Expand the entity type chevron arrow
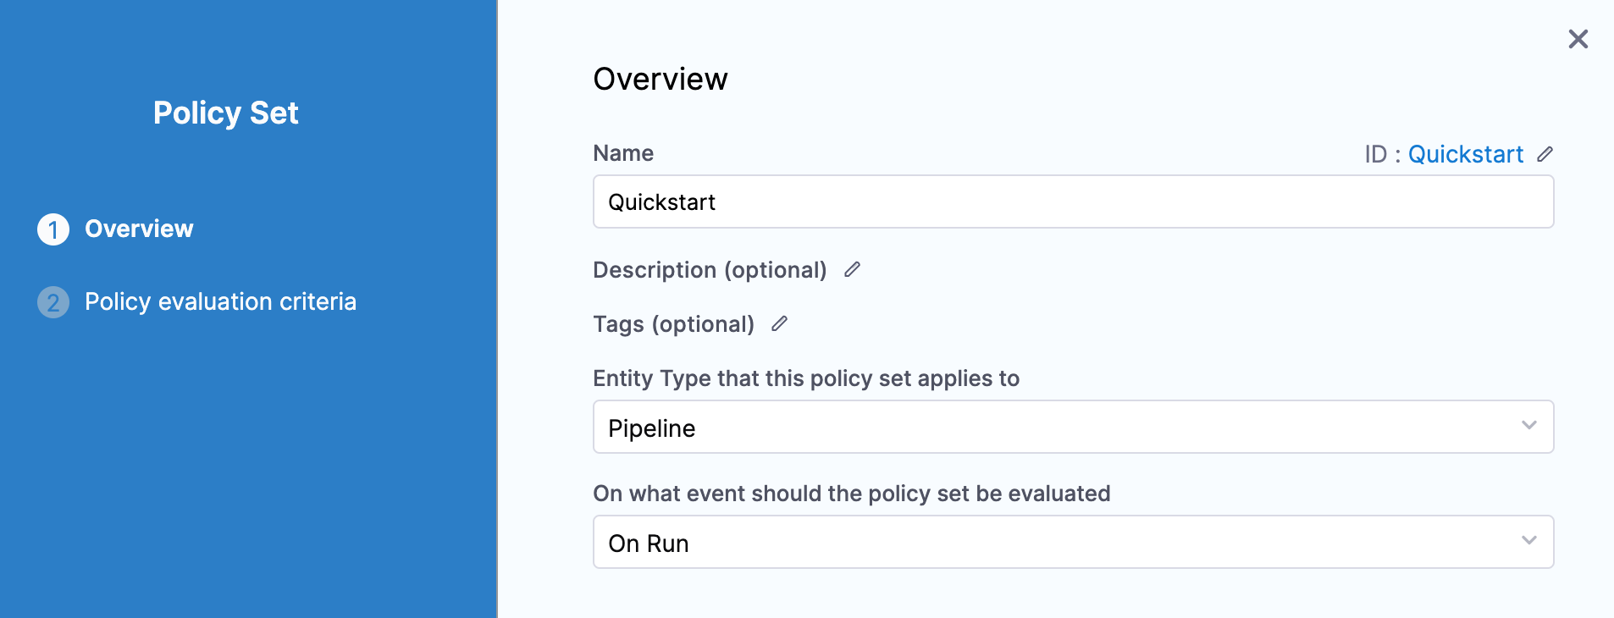 (x=1528, y=425)
